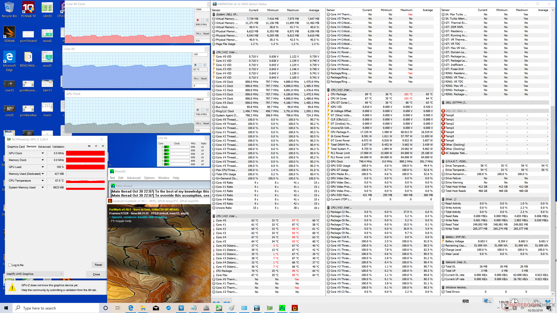This screenshot has height=313, width=557.
Task: Switch to Prime95 via taskbar icon
Action: pyautogui.click(x=282, y=308)
